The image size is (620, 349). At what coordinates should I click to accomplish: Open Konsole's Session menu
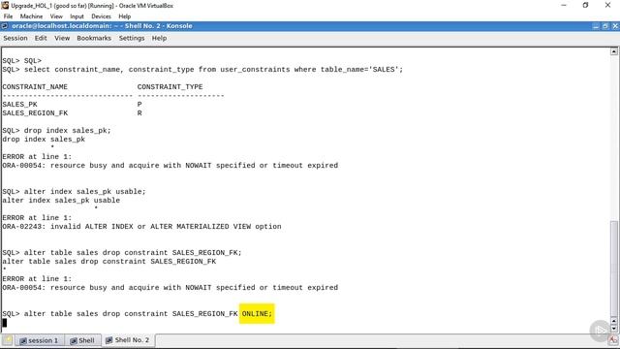tap(15, 38)
